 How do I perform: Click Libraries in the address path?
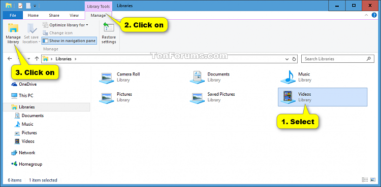tap(63, 59)
